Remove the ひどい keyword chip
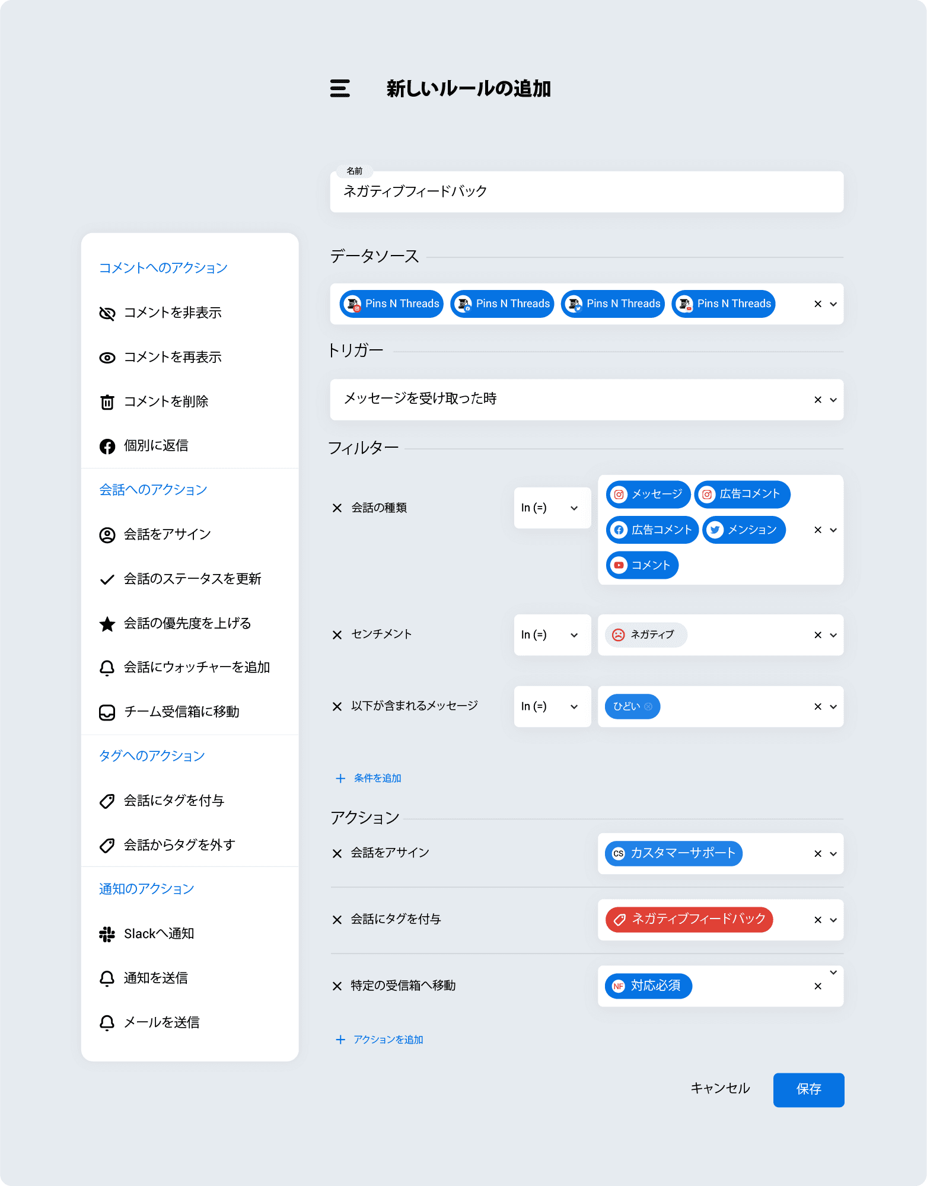 click(648, 707)
